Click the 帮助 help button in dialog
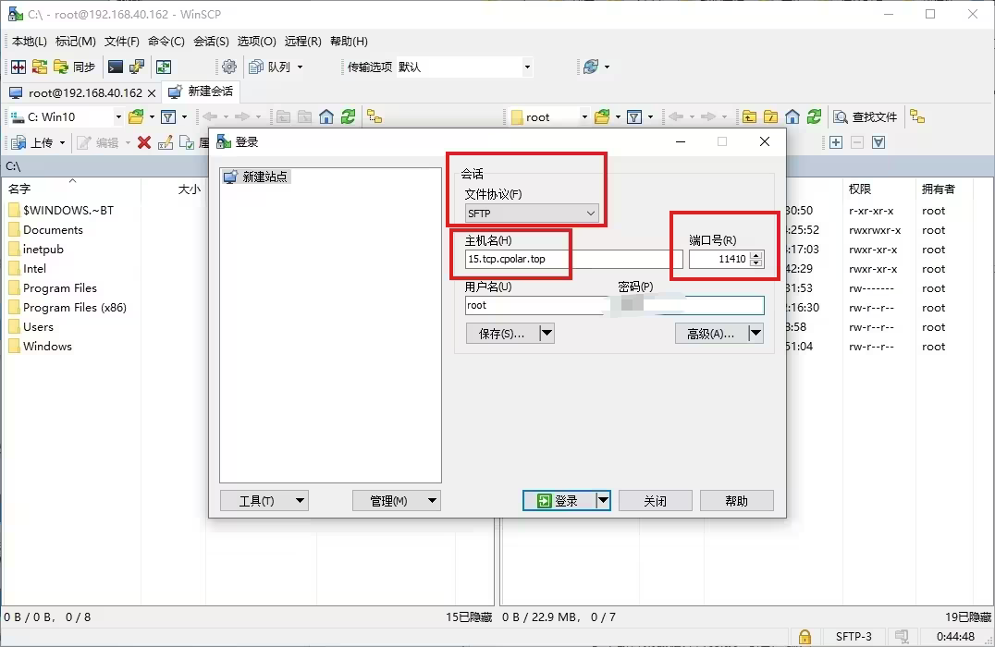 [736, 500]
